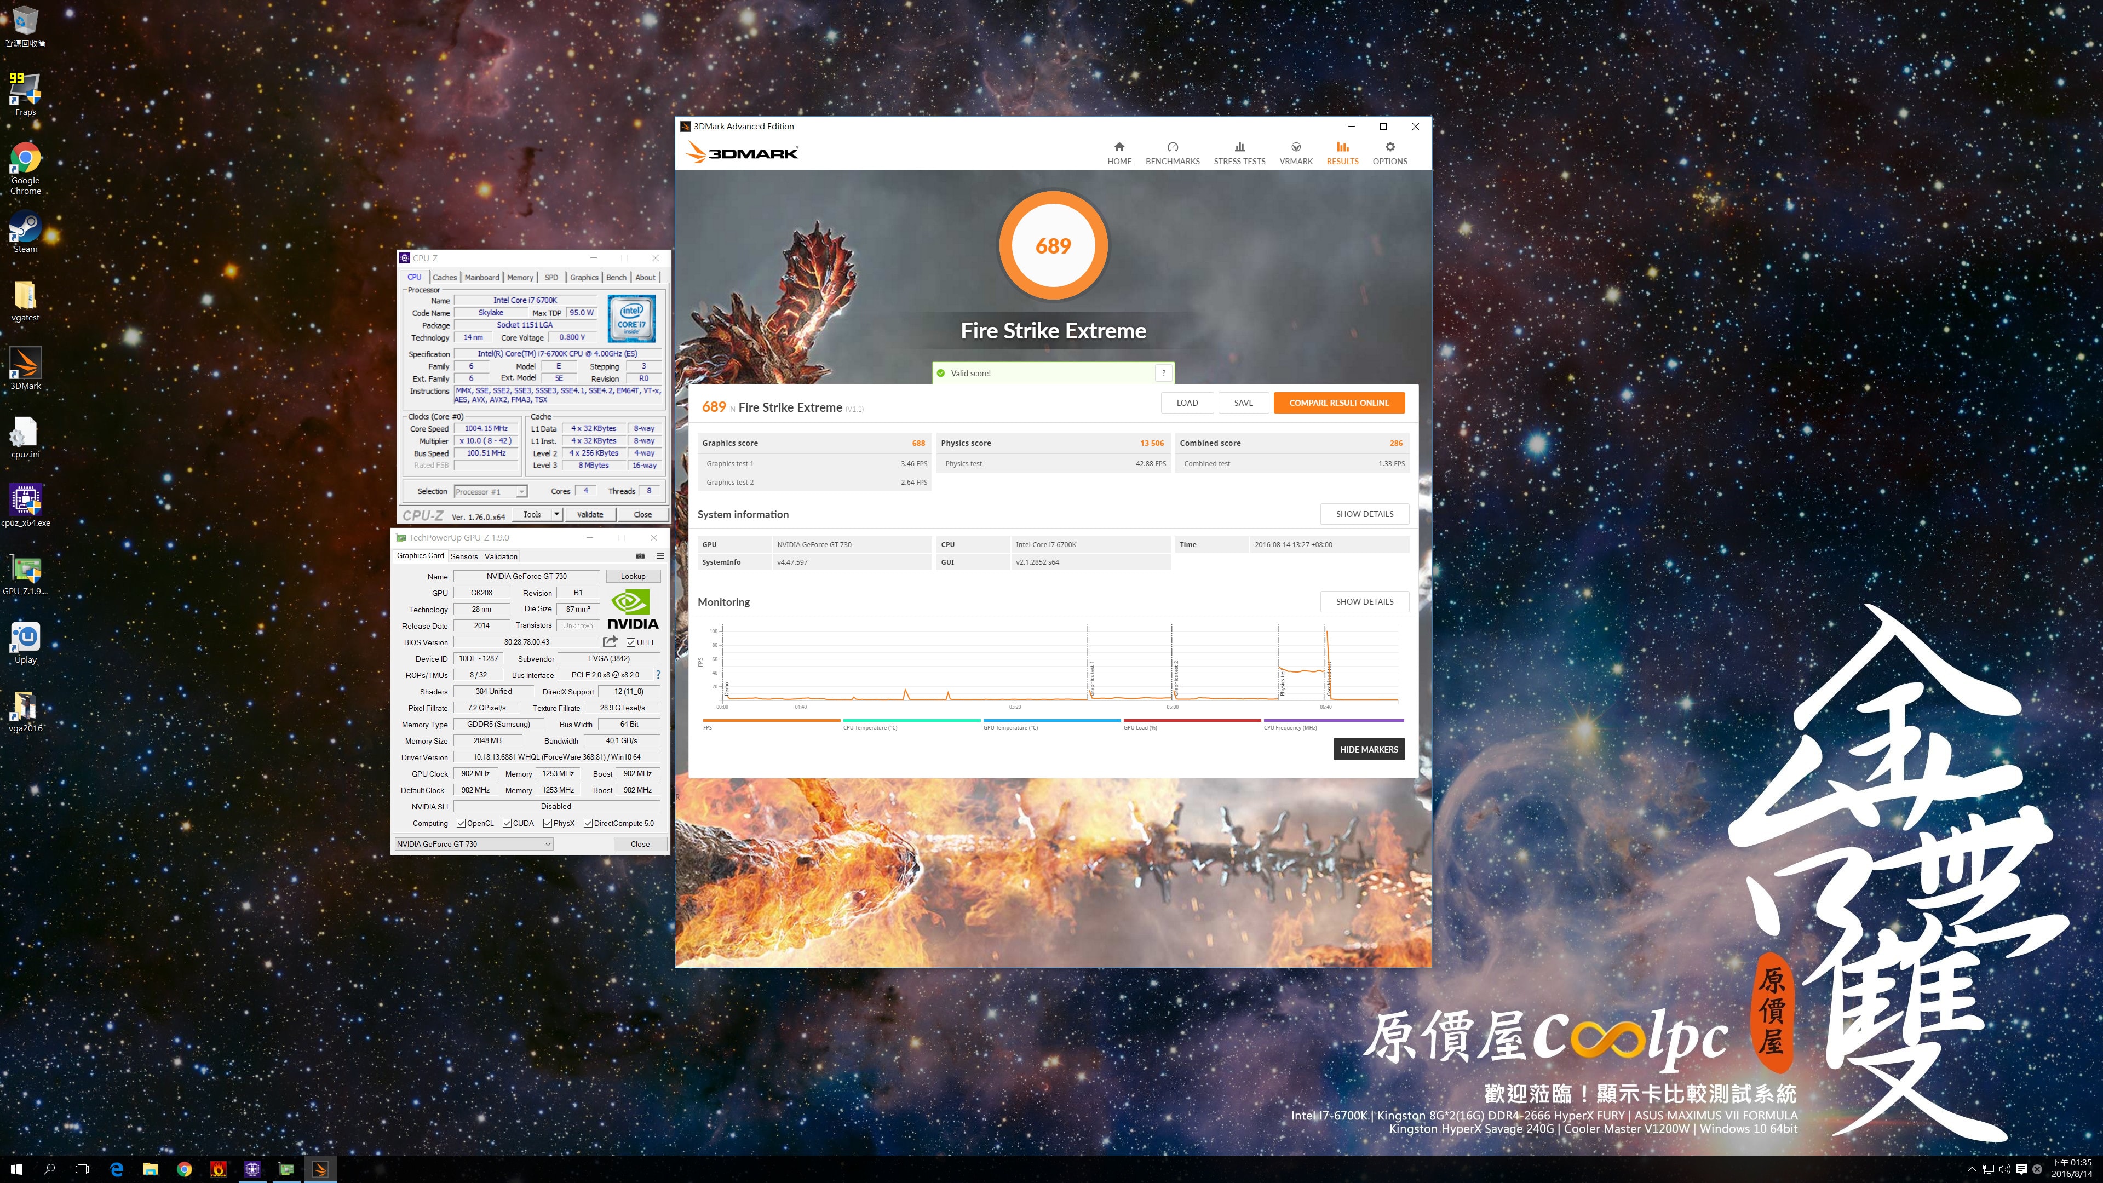
Task: Open the Fraps desktop icon
Action: tap(25, 94)
